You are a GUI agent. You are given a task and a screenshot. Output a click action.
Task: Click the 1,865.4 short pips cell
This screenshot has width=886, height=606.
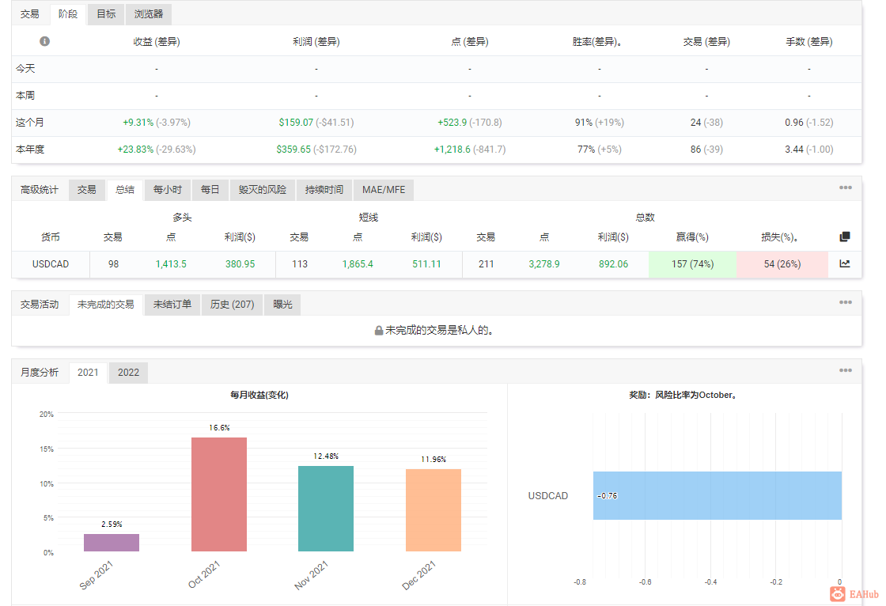tap(358, 264)
